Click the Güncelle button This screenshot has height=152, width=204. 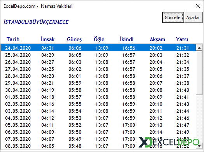pyautogui.click(x=173, y=17)
